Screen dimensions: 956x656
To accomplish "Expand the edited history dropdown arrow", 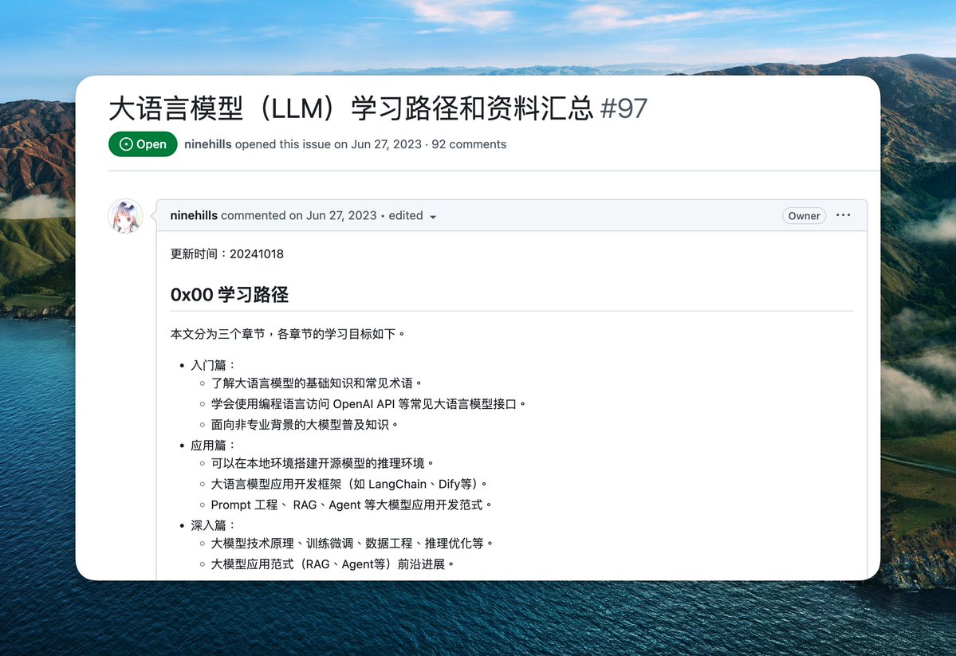I will tap(433, 217).
